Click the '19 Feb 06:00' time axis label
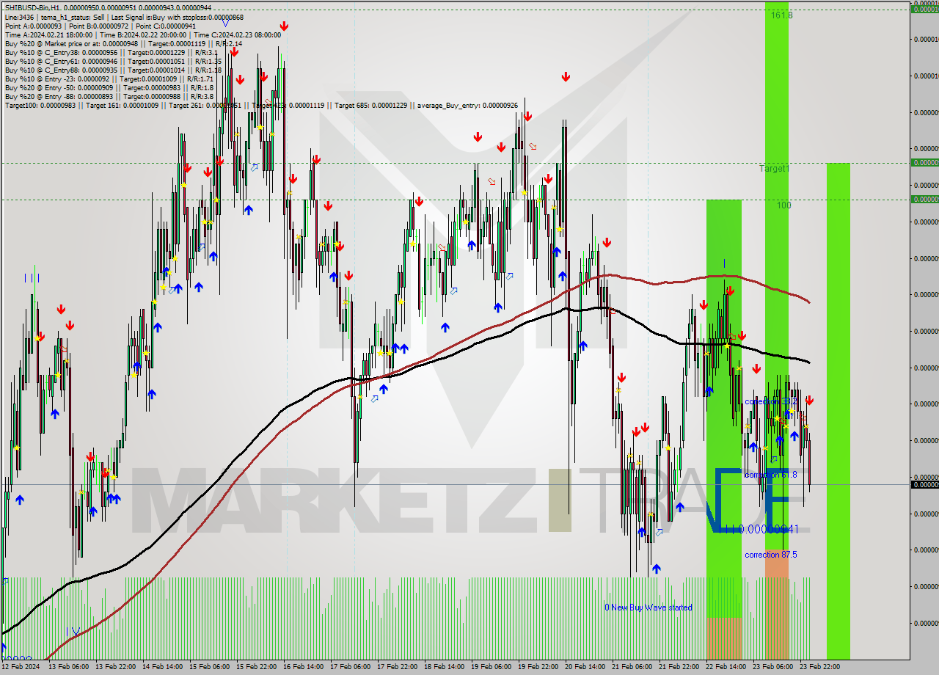This screenshot has width=939, height=675. pos(492,666)
